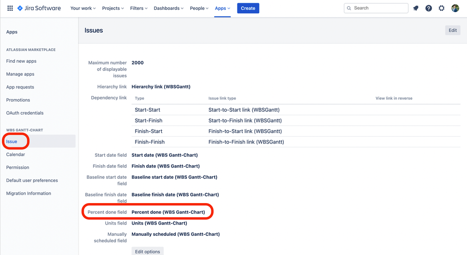This screenshot has width=467, height=255.
Task: Open the notifications bell icon
Action: (416, 8)
